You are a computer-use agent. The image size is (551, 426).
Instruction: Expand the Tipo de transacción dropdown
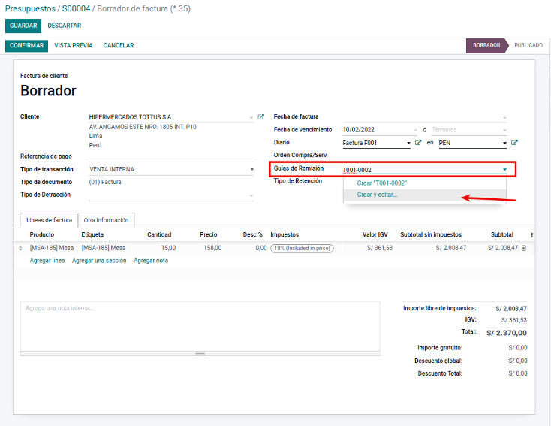251,170
